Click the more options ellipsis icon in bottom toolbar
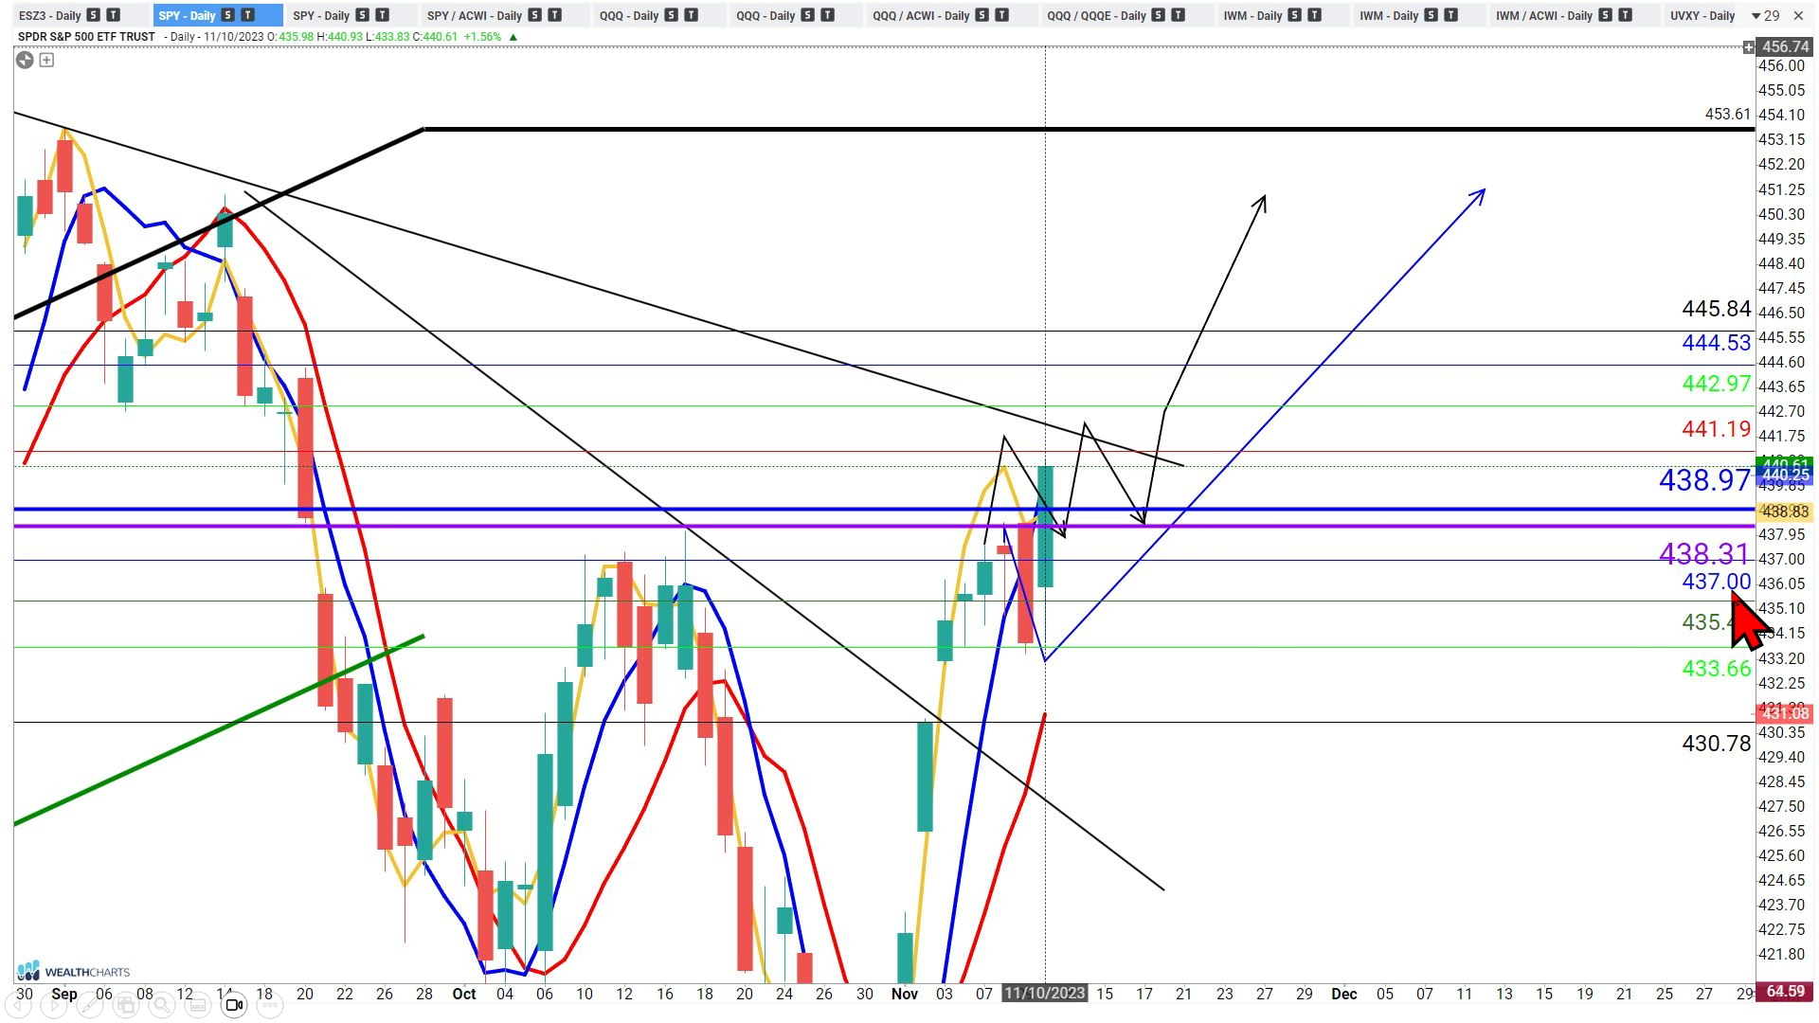The height and width of the screenshot is (1023, 1819). pos(270,1005)
